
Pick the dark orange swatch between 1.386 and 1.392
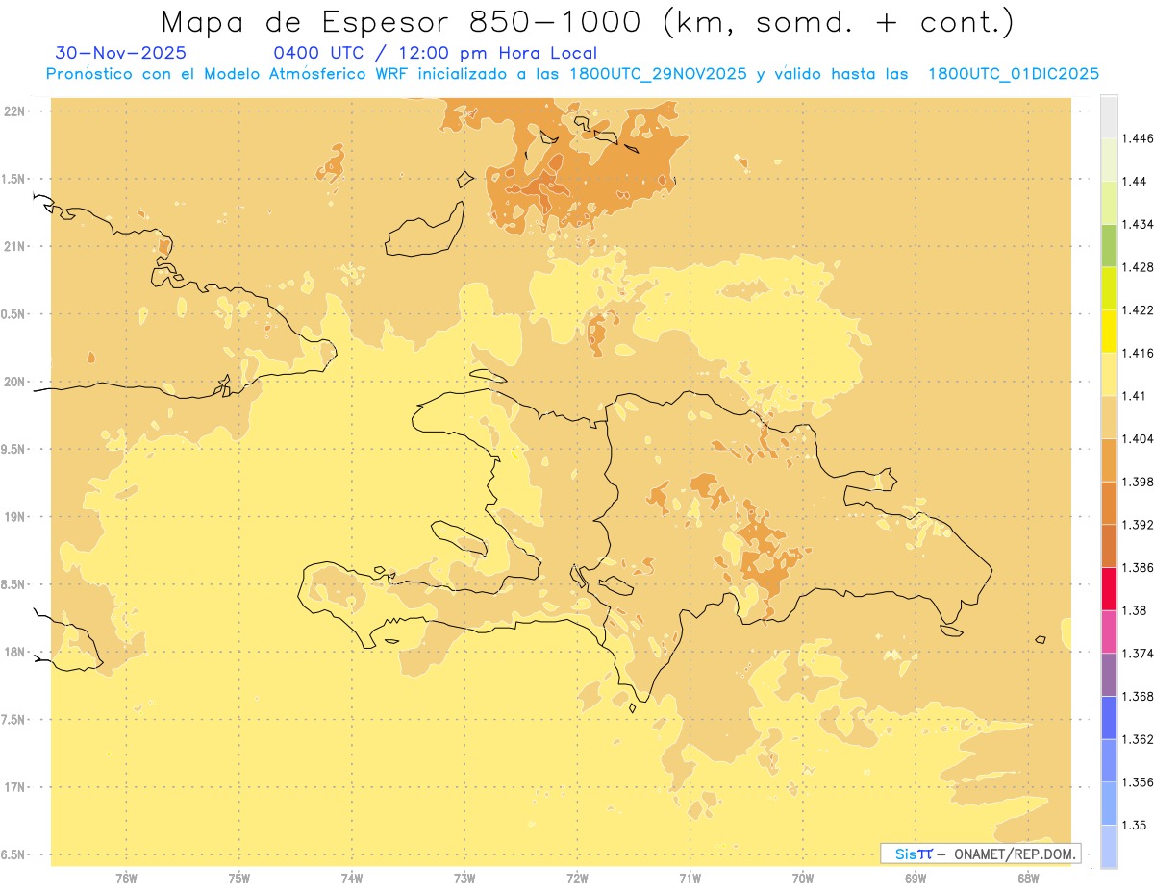coord(1109,546)
